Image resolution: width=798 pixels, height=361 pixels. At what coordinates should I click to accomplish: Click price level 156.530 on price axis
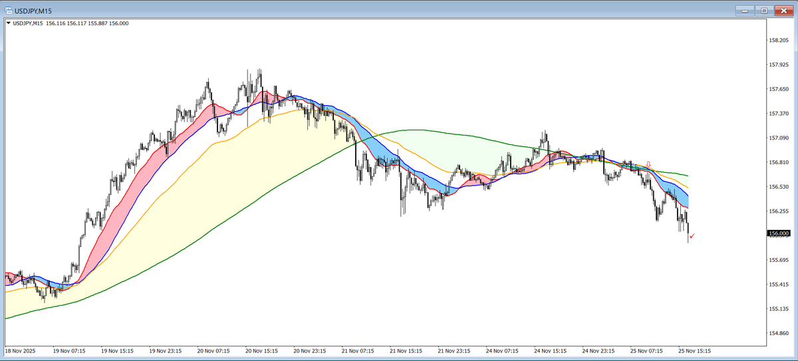coord(778,187)
